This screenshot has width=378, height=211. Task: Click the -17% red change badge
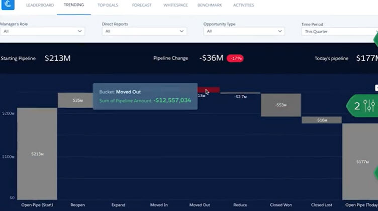[x=235, y=58]
